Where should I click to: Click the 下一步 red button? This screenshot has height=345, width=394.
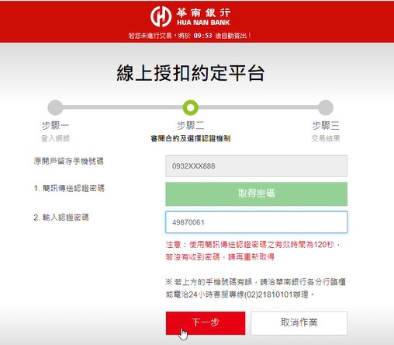point(206,323)
